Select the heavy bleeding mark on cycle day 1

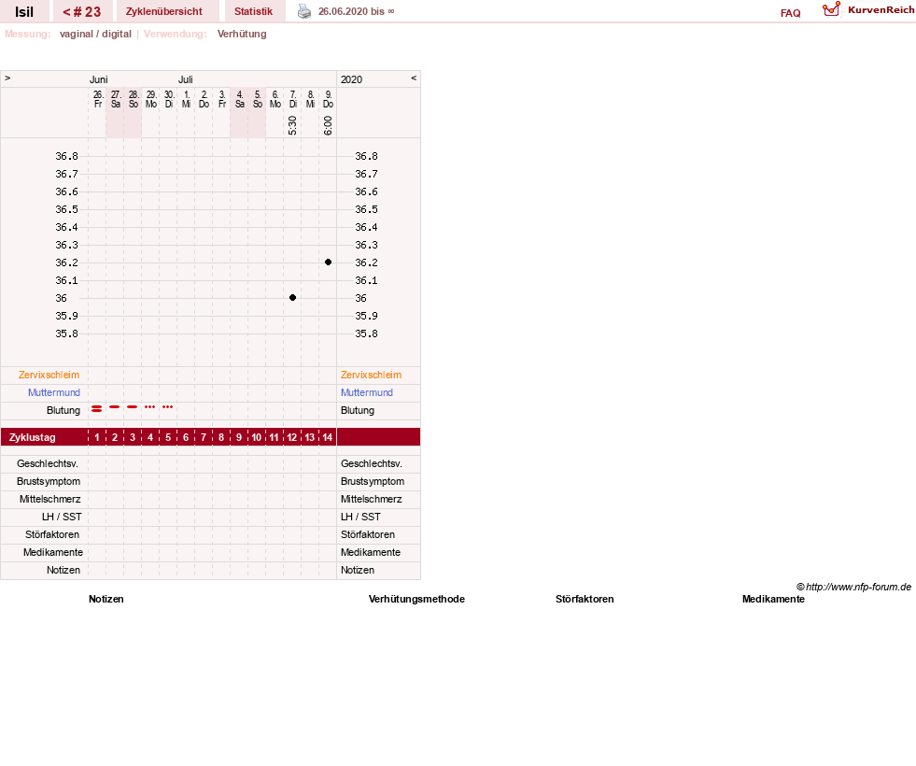[x=97, y=409]
